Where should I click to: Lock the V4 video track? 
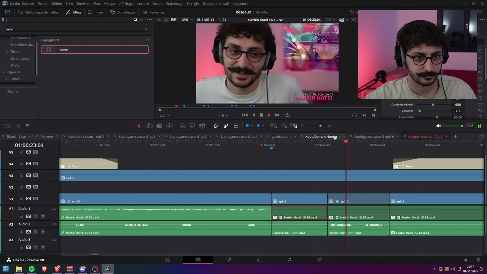22,164
